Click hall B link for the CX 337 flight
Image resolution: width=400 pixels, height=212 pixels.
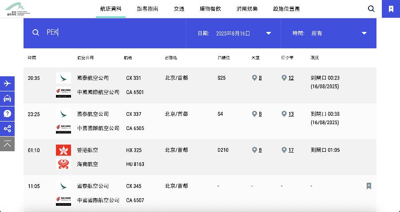pos(260,114)
